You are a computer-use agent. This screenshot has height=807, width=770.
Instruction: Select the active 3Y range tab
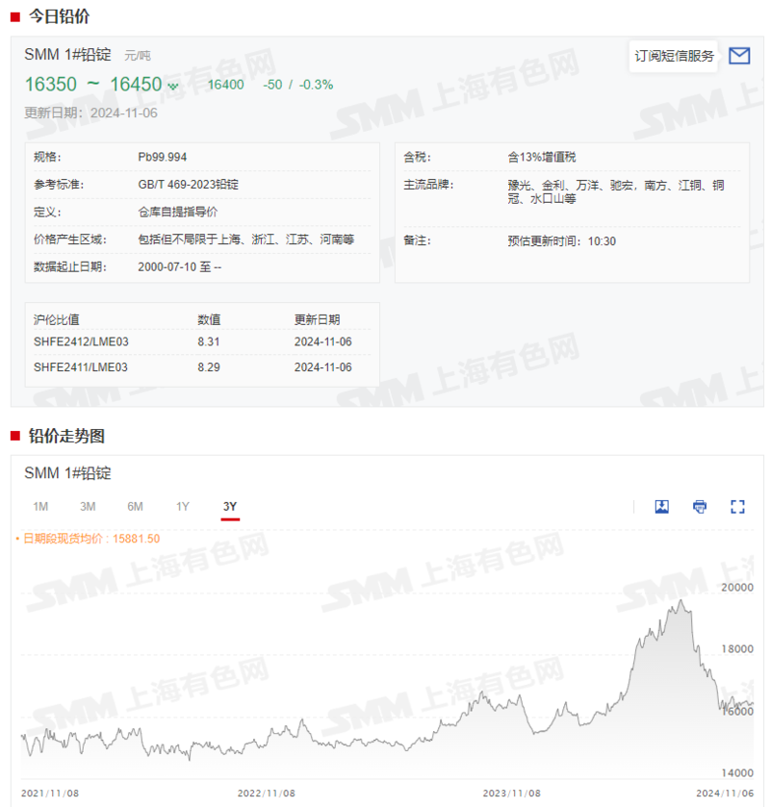(229, 506)
